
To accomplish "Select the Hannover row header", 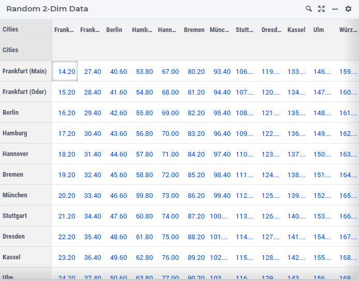I will click(x=26, y=153).
